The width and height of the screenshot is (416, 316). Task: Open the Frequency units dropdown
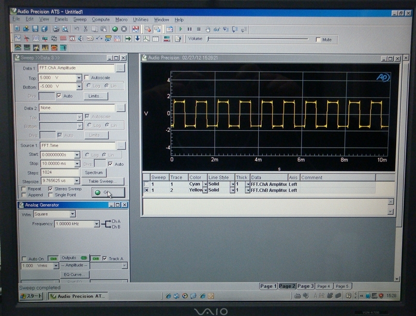pyautogui.click(x=97, y=224)
